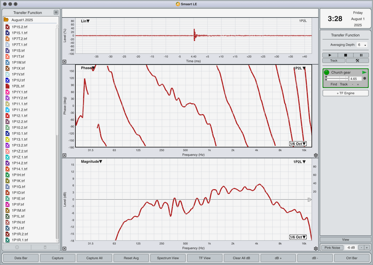Click the gray dot beside delay 4.65

coord(365,78)
